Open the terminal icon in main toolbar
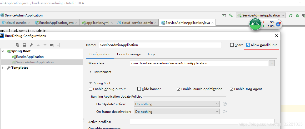 point(224,15)
